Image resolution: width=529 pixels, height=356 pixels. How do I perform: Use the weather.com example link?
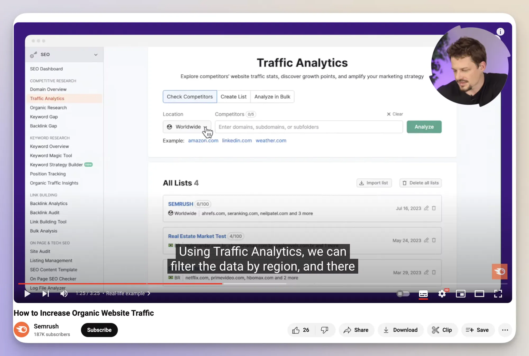pyautogui.click(x=271, y=141)
